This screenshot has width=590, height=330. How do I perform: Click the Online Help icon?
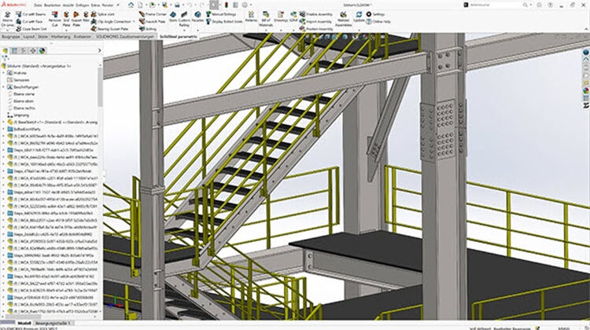379,22
